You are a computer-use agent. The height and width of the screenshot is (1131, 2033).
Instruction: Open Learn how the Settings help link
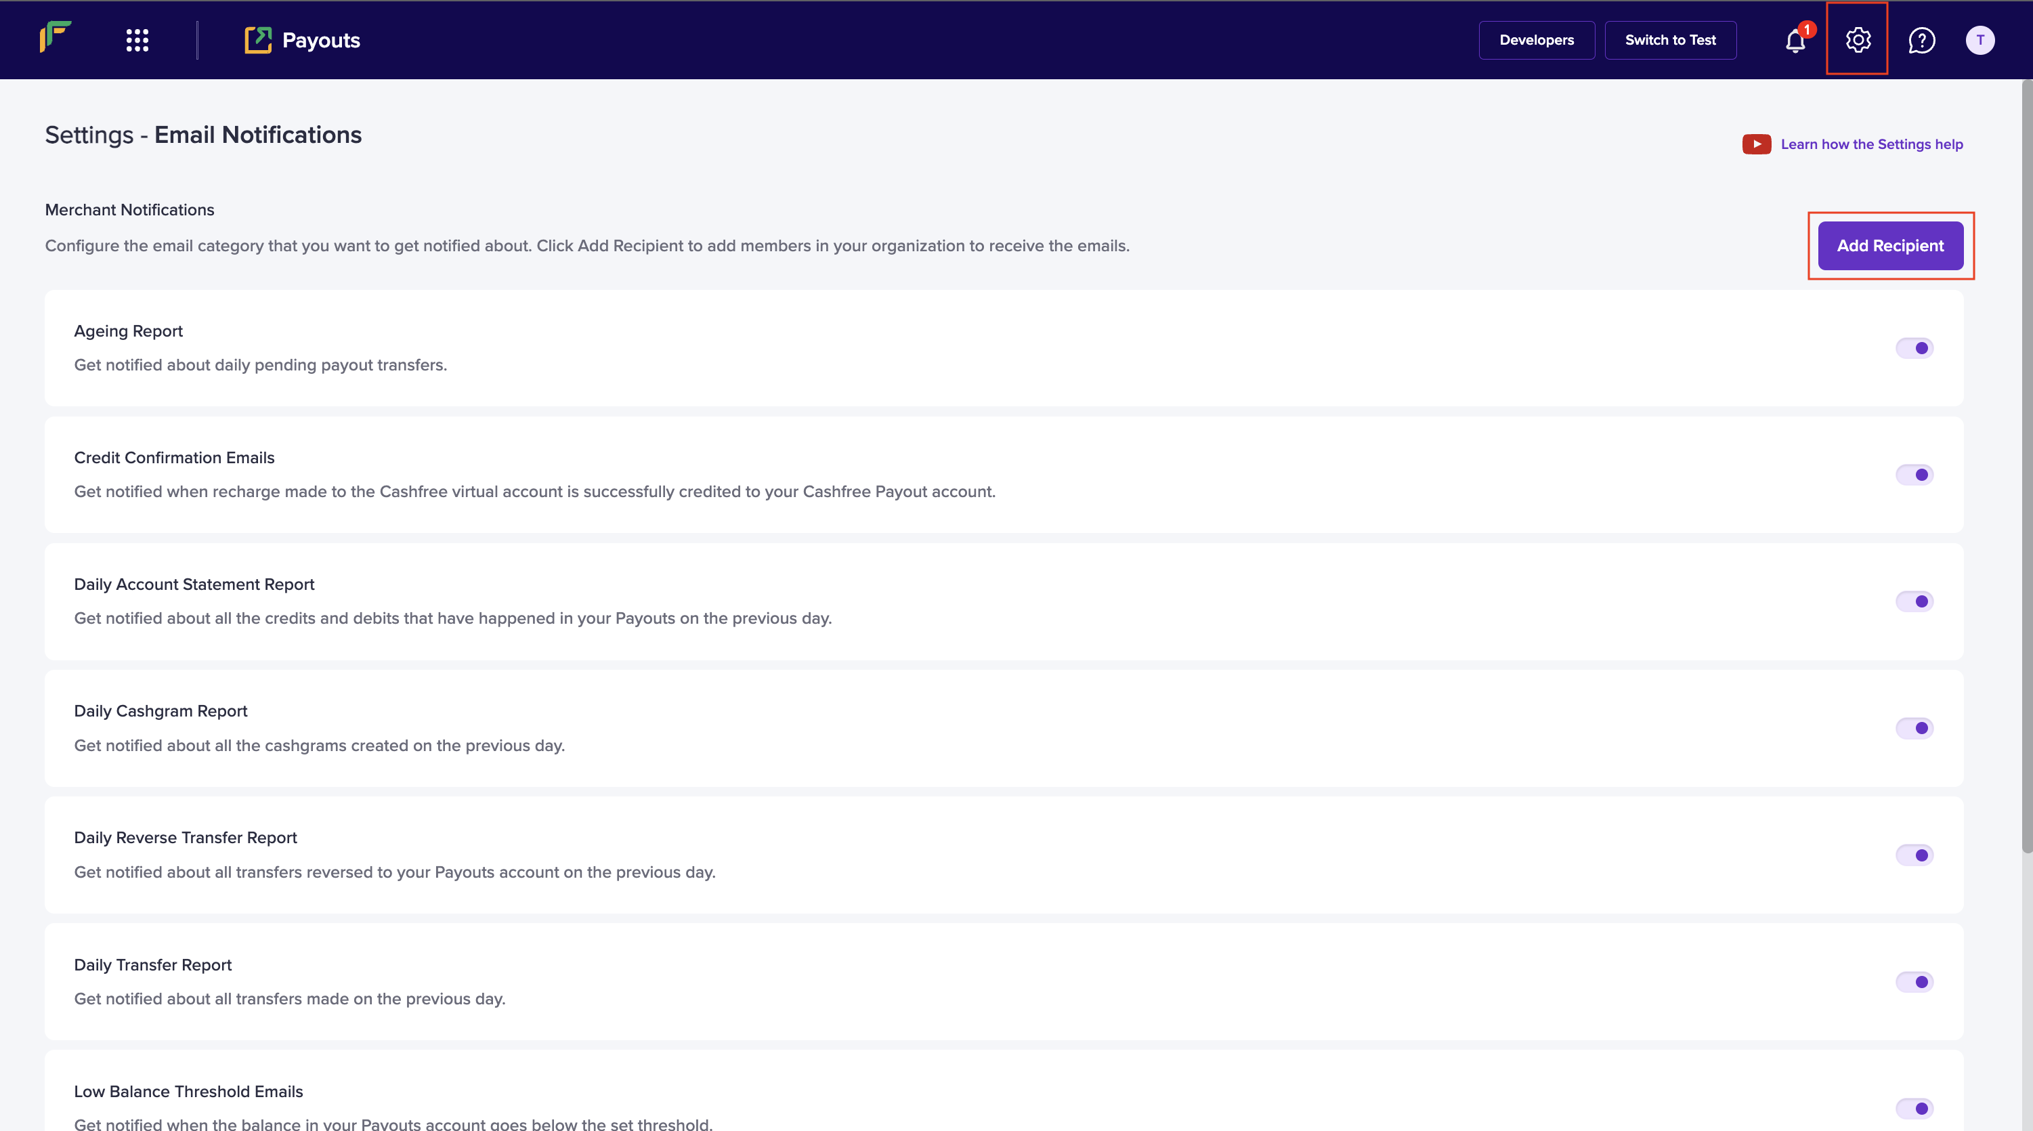pos(1871,144)
